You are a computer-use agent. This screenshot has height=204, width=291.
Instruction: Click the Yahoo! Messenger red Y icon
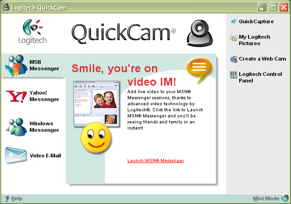(x=16, y=96)
